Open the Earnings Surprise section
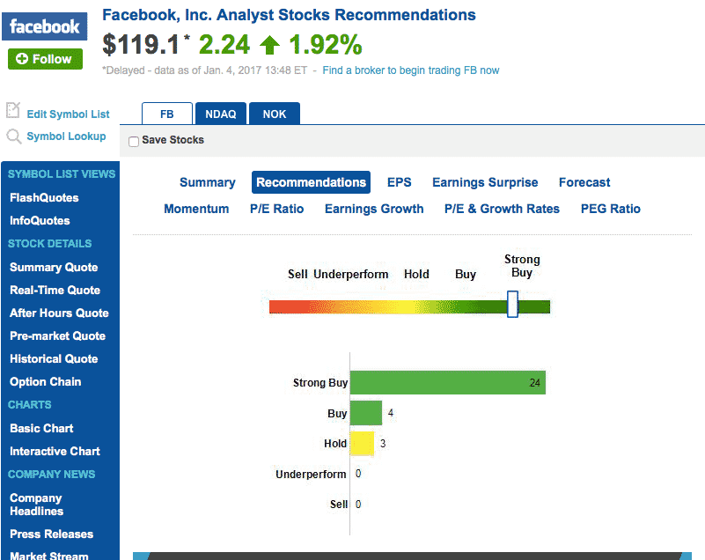The width and height of the screenshot is (705, 560). (485, 182)
